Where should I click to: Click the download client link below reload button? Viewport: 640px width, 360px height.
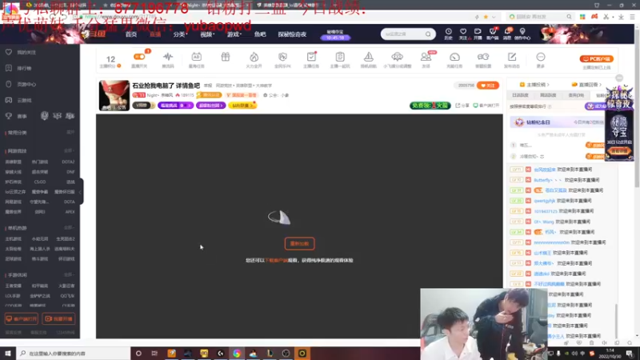pyautogui.click(x=276, y=261)
